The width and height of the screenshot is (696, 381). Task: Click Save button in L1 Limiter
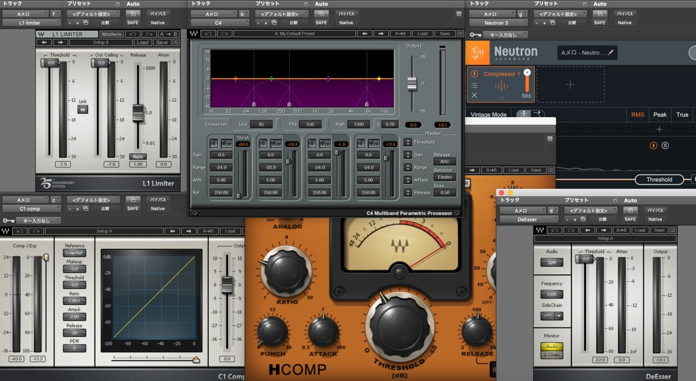pyautogui.click(x=162, y=42)
